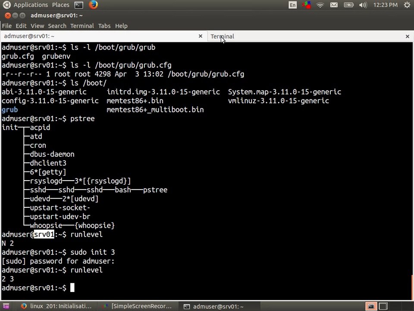
Task: Click System.map-3.11.0-15-generic file name
Action: click(x=285, y=92)
